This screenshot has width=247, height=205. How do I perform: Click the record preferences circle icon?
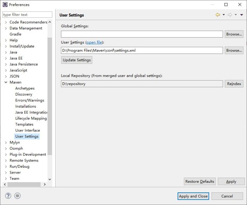(x=18, y=196)
